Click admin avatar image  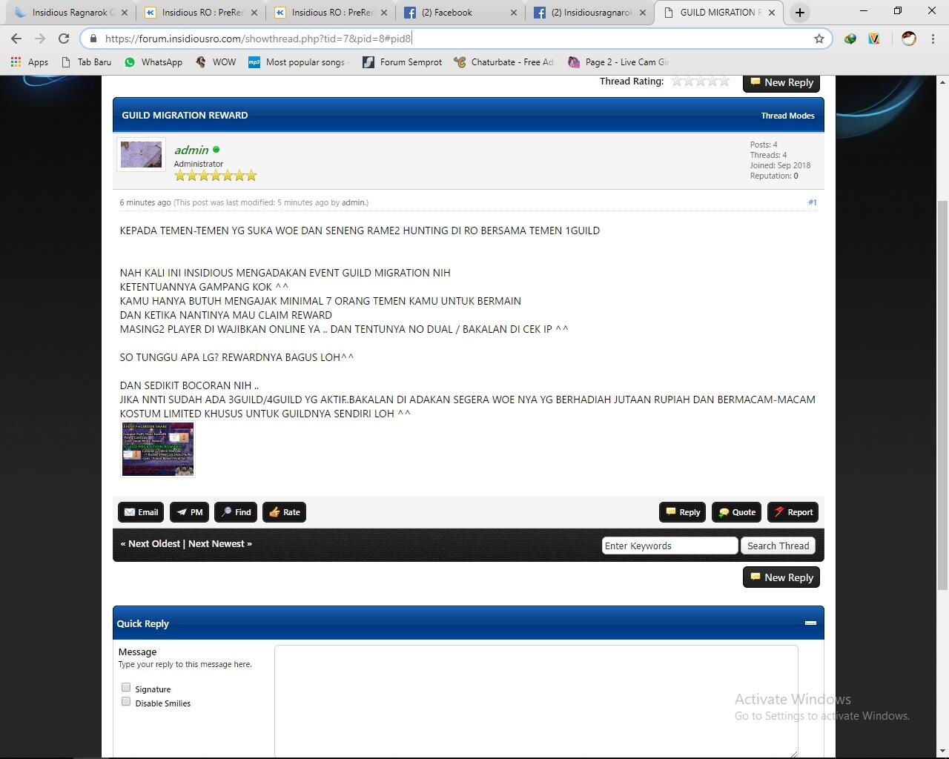pos(141,154)
